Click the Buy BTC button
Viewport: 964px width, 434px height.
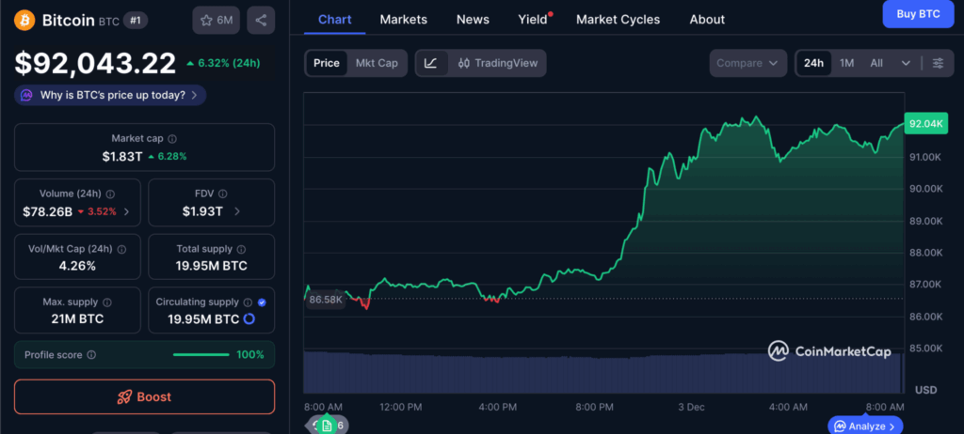tap(918, 14)
